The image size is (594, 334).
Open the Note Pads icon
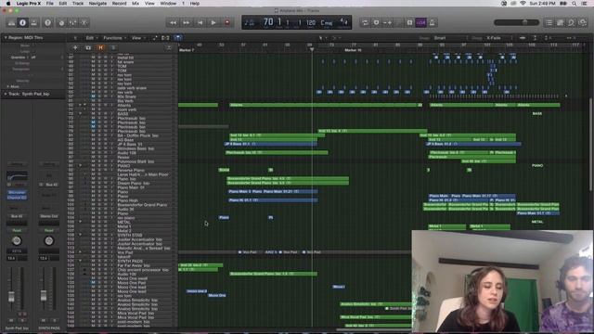coord(561,22)
